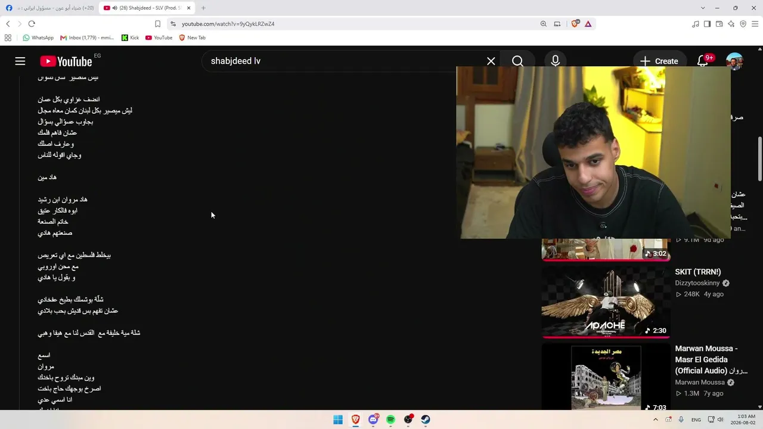This screenshot has width=763, height=429.
Task: Switch the ENG input language
Action: (x=696, y=419)
